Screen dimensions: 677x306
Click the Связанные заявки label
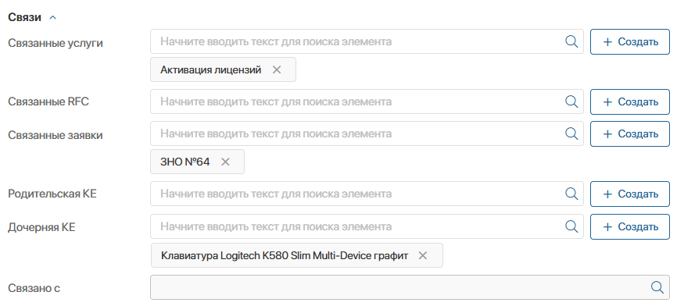56,135
